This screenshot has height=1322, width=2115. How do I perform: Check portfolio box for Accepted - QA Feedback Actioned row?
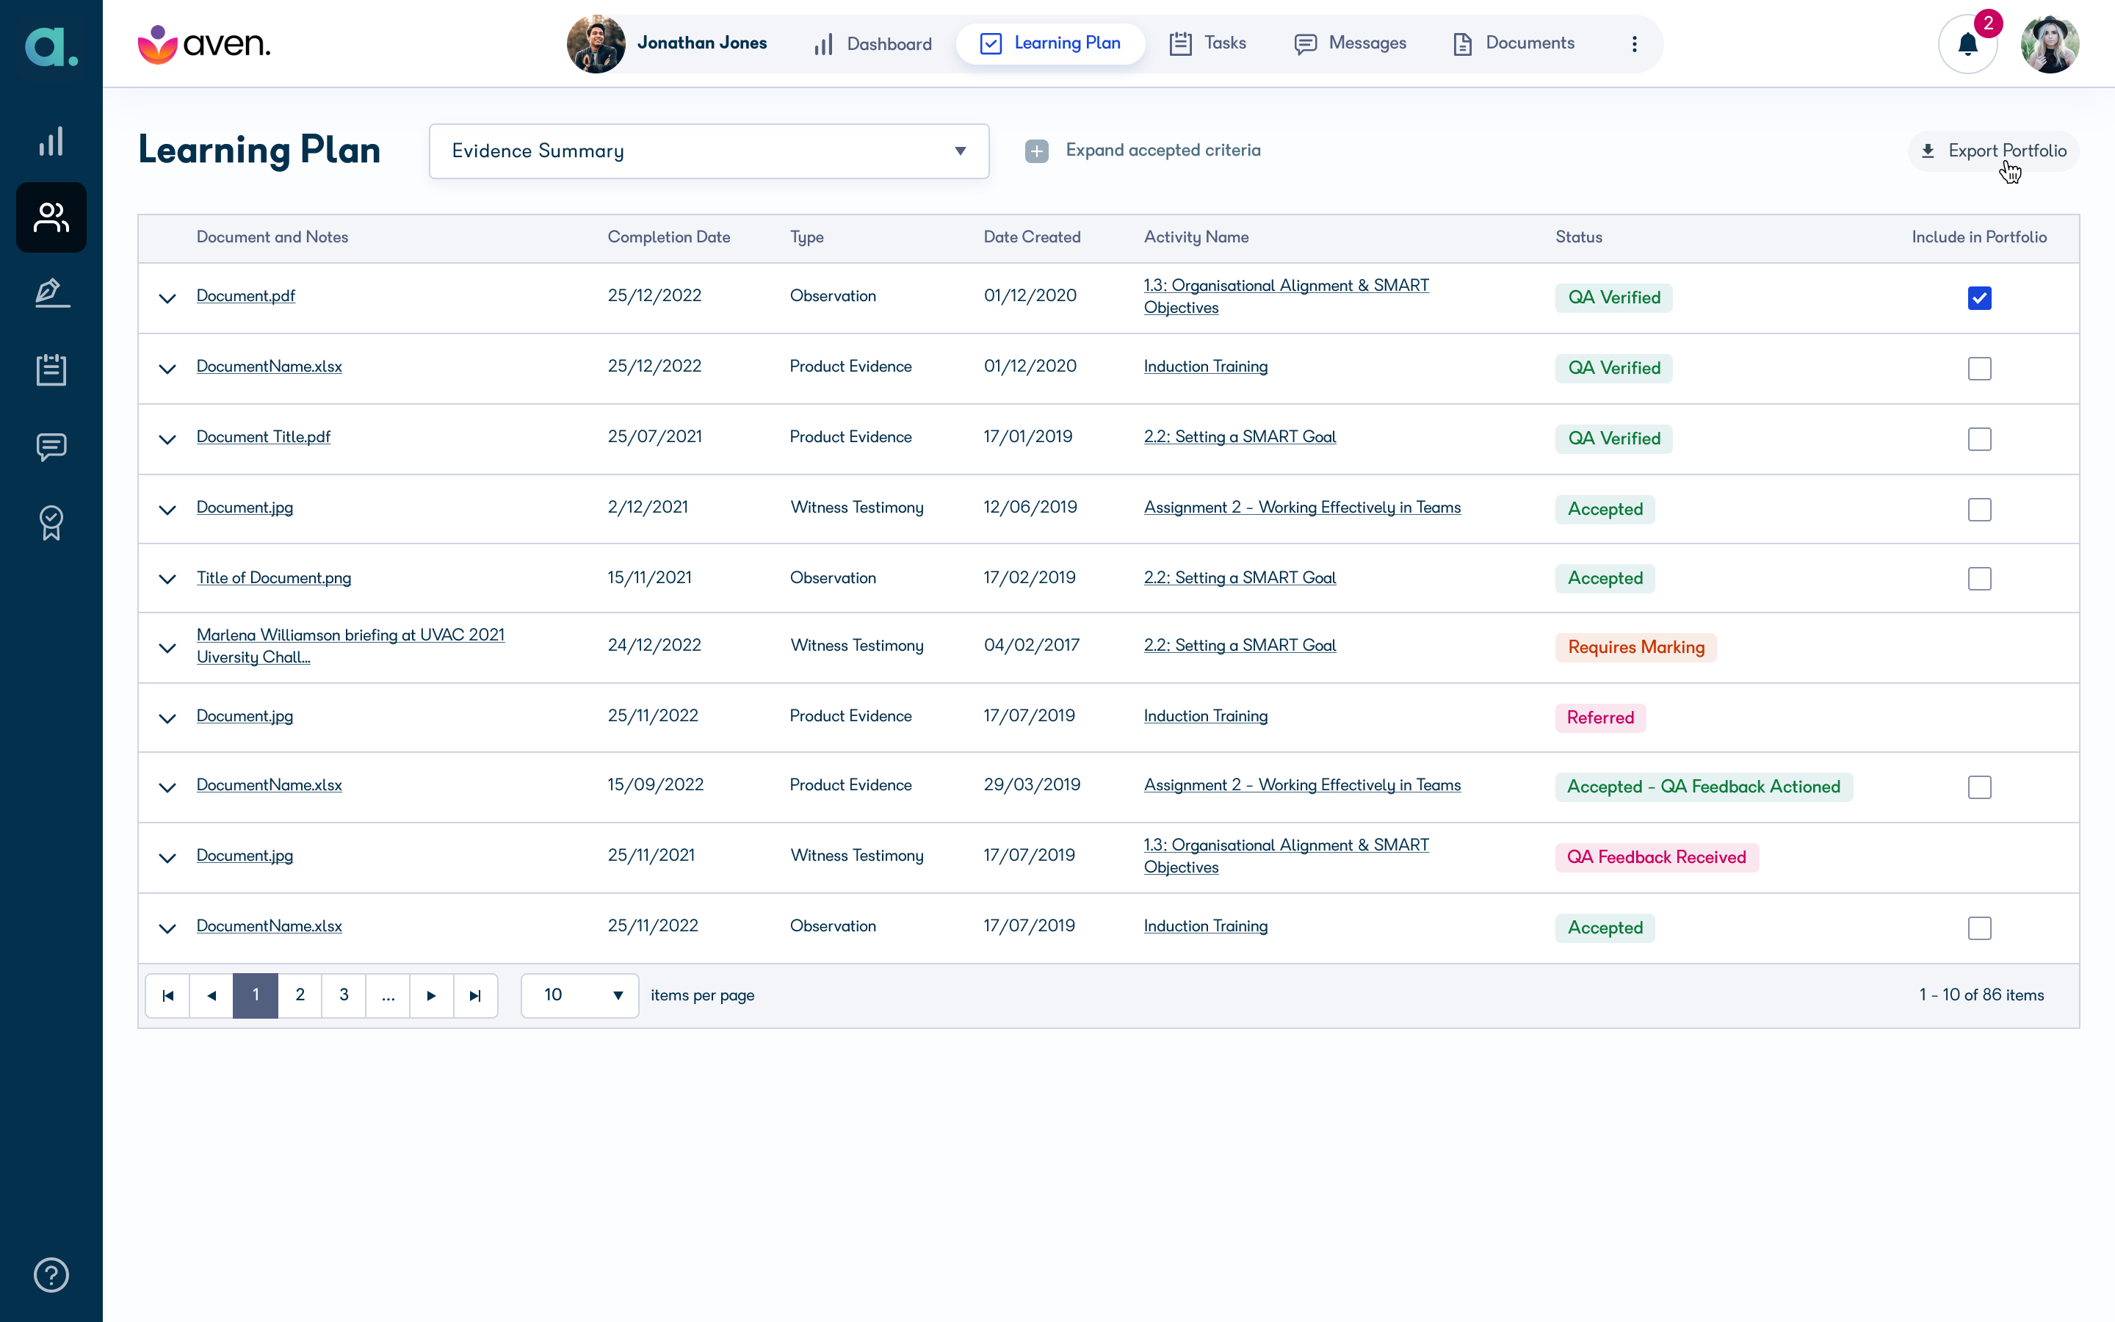coord(1980,787)
